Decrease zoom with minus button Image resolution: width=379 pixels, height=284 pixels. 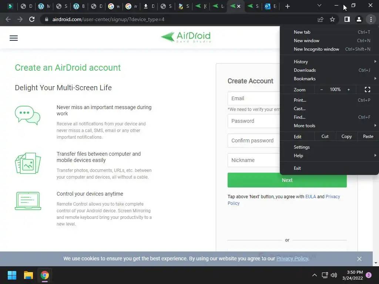pos(322,89)
